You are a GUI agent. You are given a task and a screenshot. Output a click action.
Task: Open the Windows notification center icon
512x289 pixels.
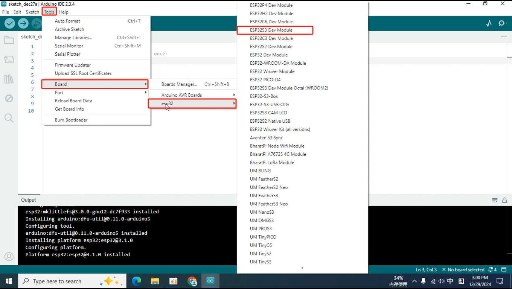[x=500, y=281]
